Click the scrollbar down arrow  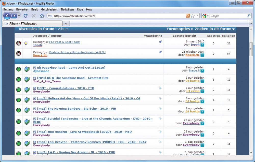(251, 153)
